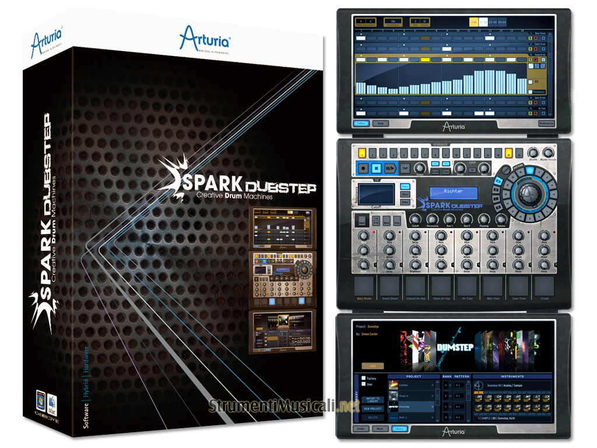Expand the Collider project arrow
This screenshot has height=448, width=597.
433,386
